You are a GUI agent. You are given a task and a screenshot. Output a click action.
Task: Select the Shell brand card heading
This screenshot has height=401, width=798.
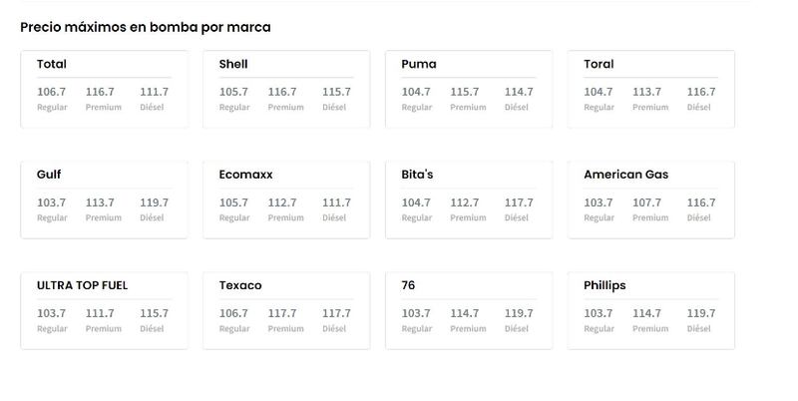click(233, 64)
